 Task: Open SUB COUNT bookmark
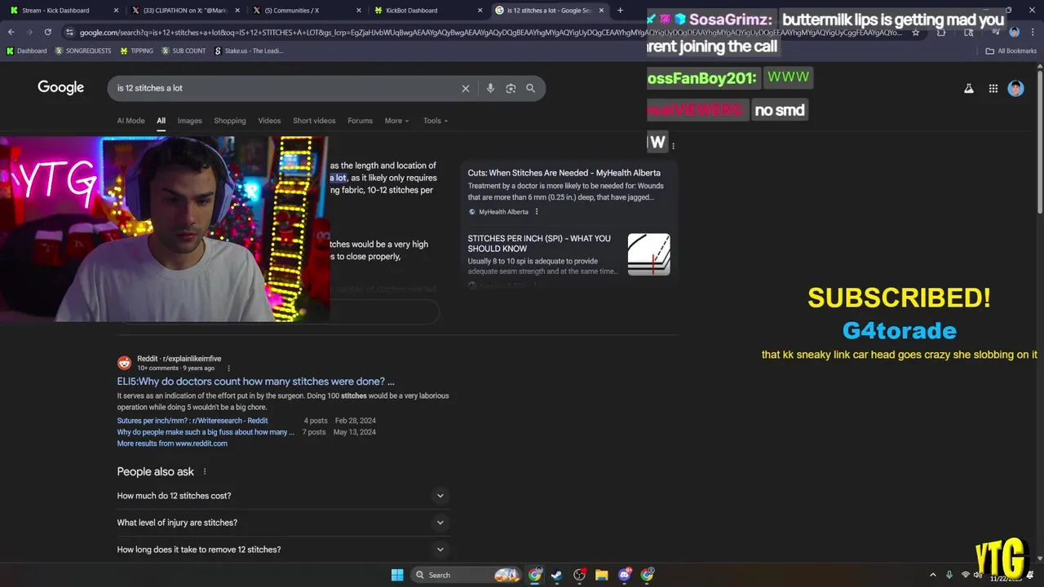[184, 51]
